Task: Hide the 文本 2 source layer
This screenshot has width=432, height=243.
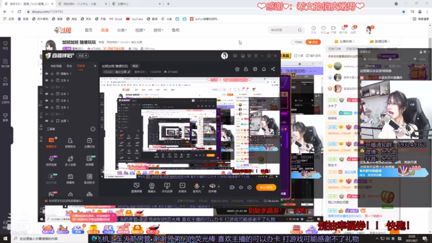Action: click(46, 100)
